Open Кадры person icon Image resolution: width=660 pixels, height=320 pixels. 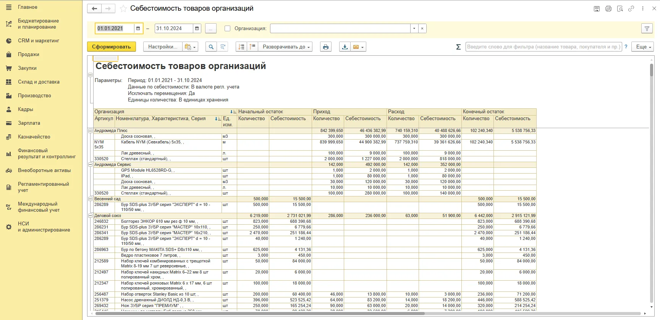[x=9, y=109]
